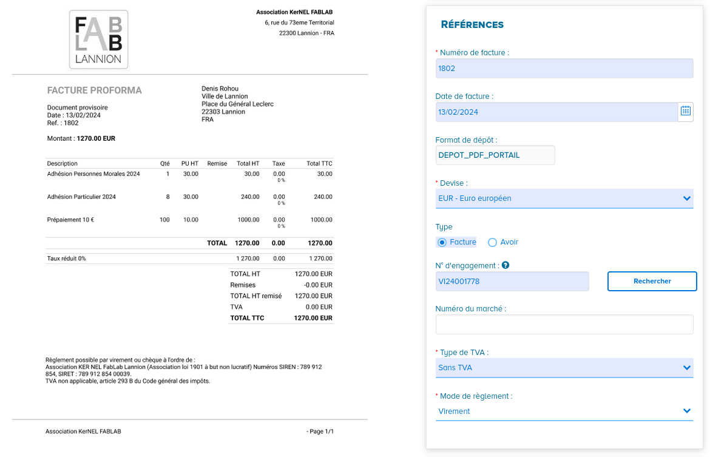
Task: Click the empty Numéro du marché field
Action: pyautogui.click(x=564, y=324)
